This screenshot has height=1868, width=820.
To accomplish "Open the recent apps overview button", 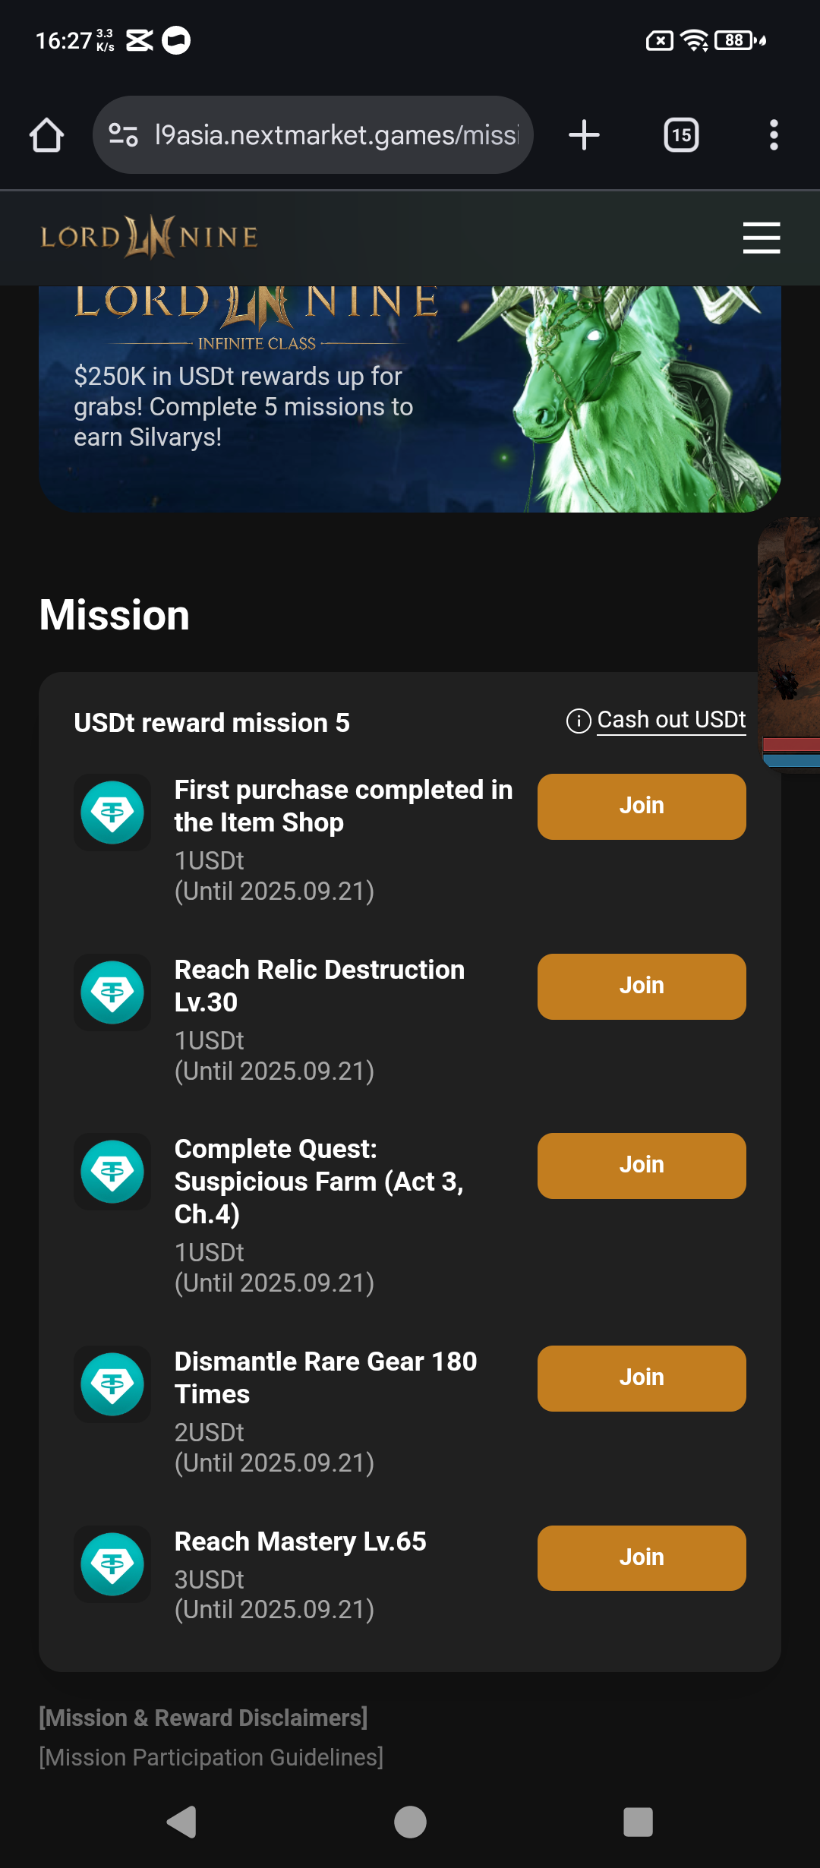I will (638, 1821).
